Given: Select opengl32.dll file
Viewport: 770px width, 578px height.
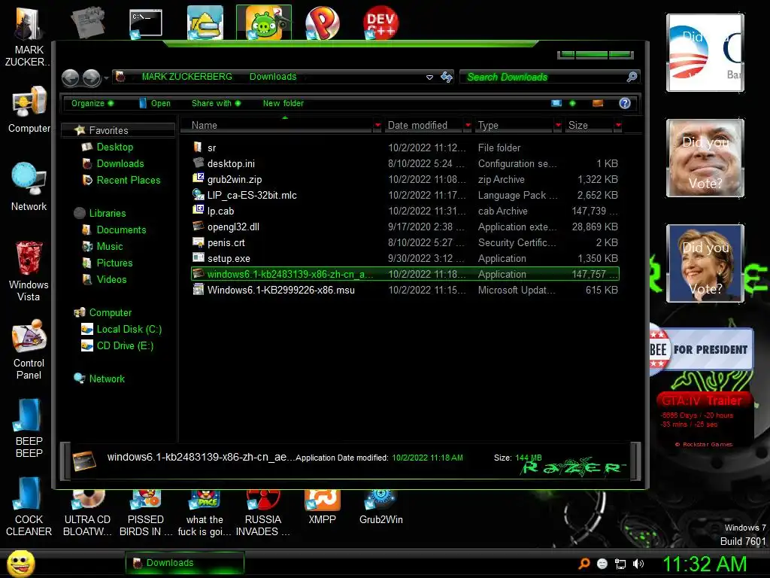Looking at the screenshot, I should click(x=405, y=227).
